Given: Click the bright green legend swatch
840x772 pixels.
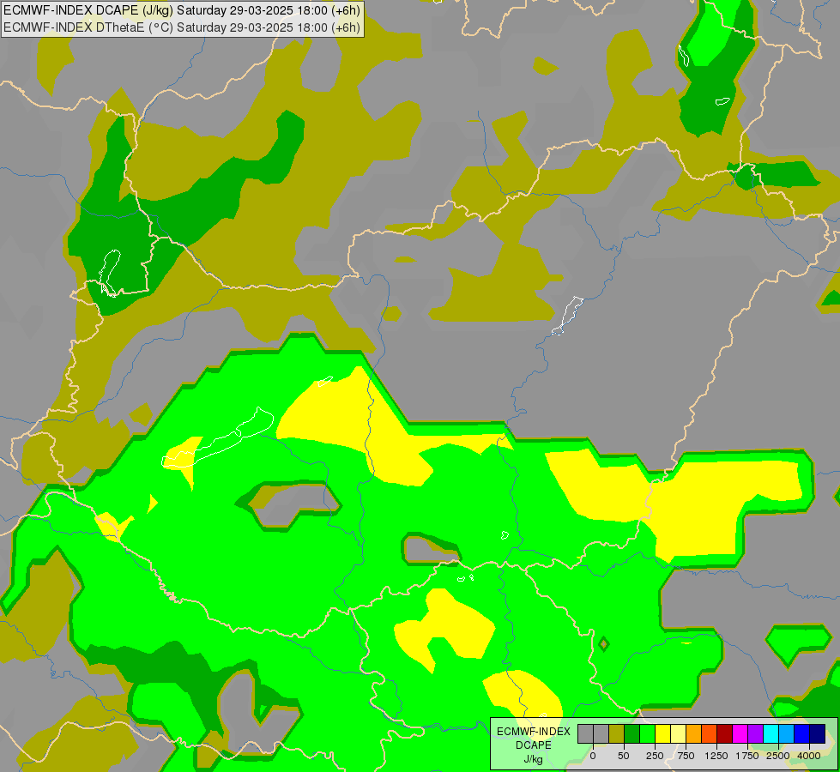Looking at the screenshot, I should 648,734.
